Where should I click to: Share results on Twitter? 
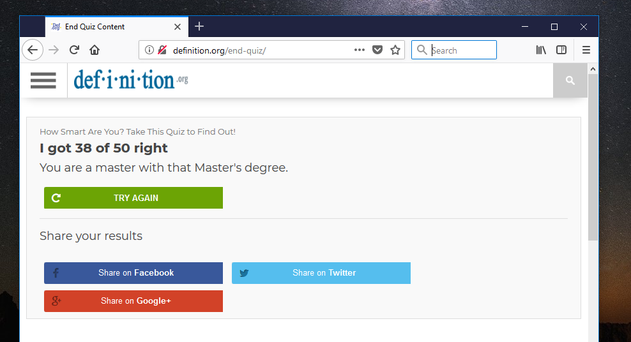(321, 273)
